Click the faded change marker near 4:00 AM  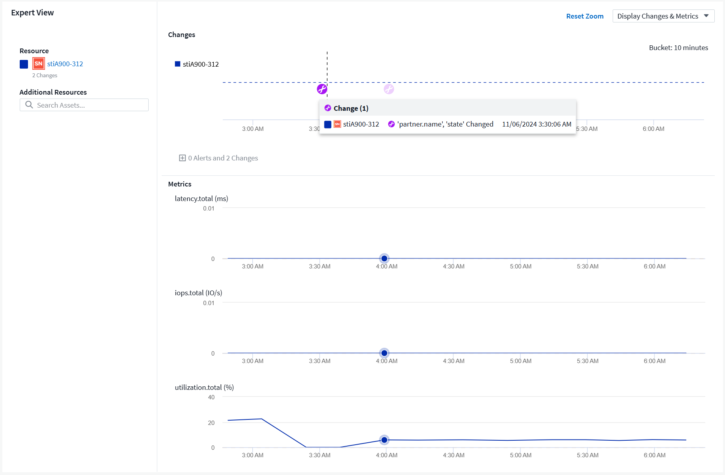point(389,89)
